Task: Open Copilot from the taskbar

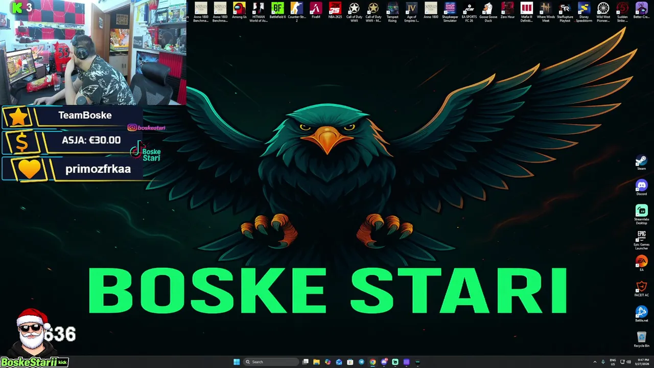Action: [x=328, y=362]
